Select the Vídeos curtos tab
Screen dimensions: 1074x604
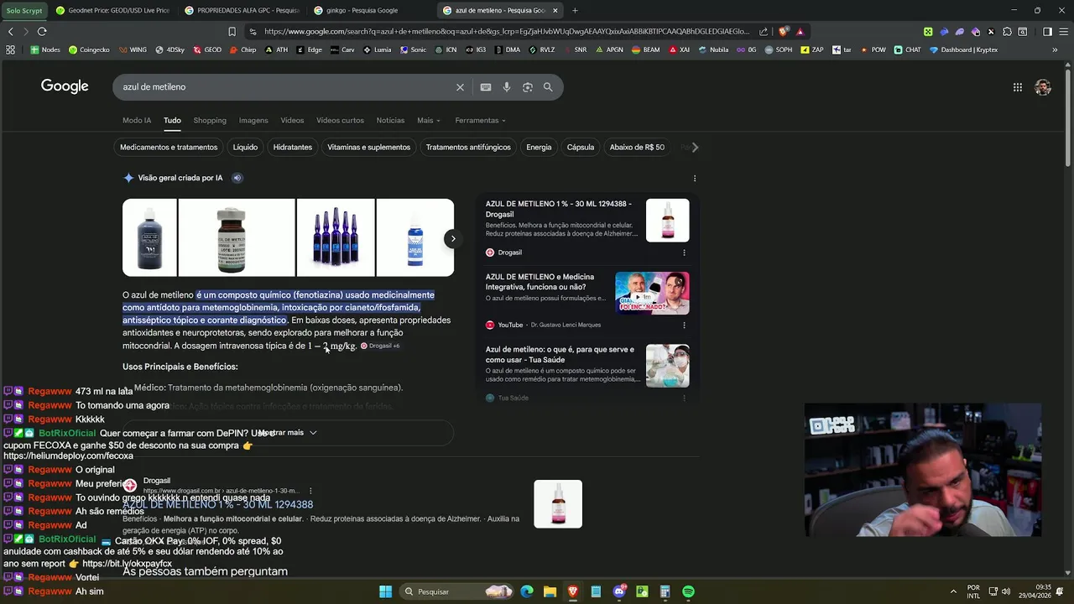point(340,120)
